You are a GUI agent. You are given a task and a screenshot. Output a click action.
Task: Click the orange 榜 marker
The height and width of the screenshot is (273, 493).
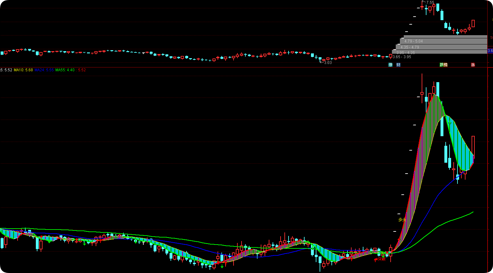tap(446, 65)
